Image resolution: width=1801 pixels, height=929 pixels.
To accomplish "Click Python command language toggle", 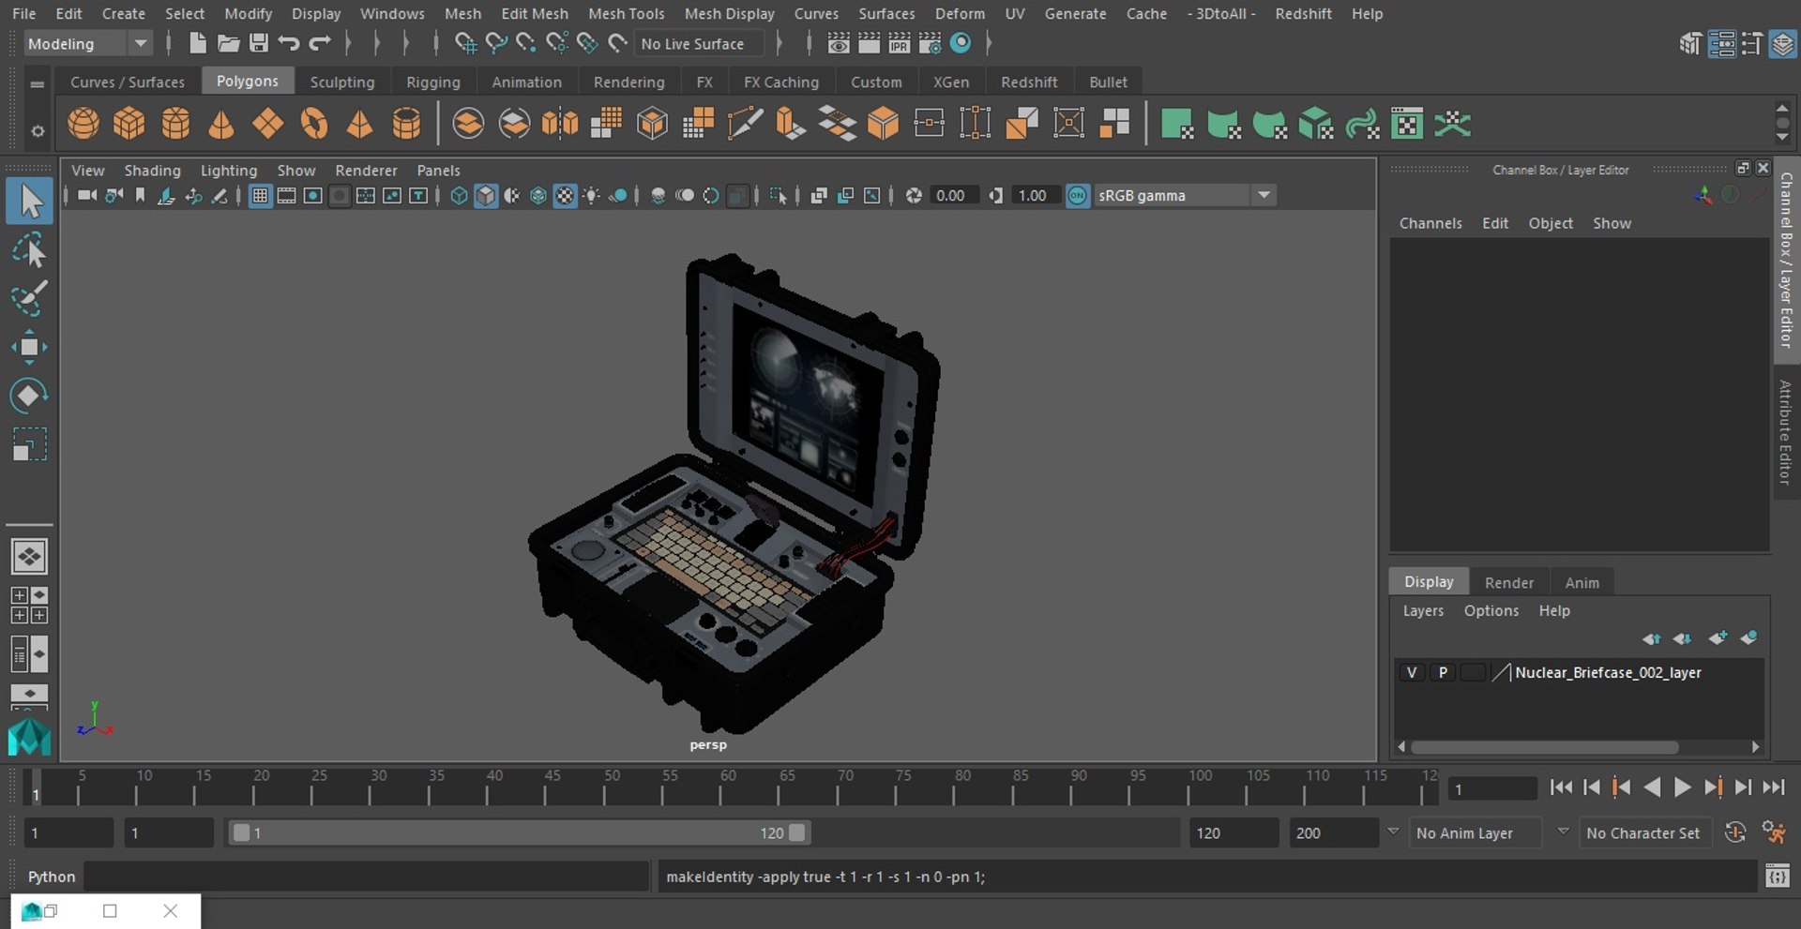I will (51, 877).
